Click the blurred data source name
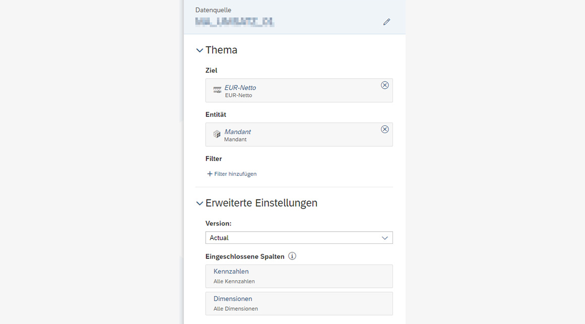The width and height of the screenshot is (585, 324). click(235, 22)
